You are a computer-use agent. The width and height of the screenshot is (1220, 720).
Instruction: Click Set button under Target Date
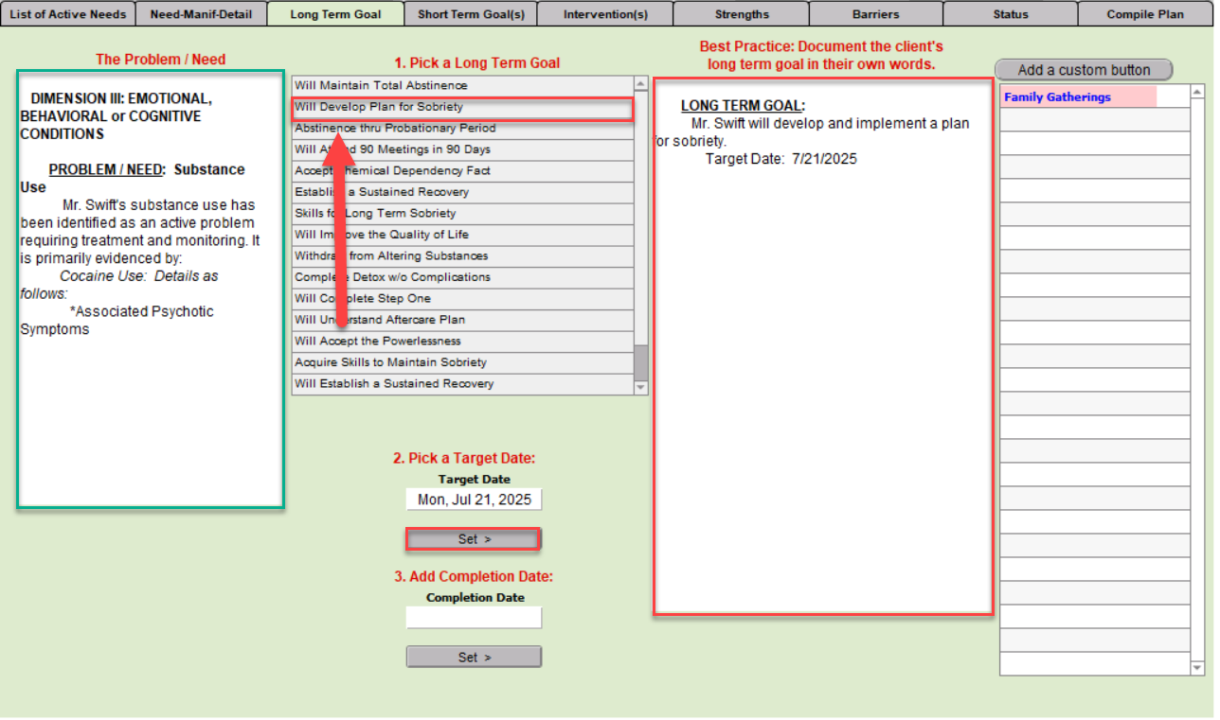474,539
